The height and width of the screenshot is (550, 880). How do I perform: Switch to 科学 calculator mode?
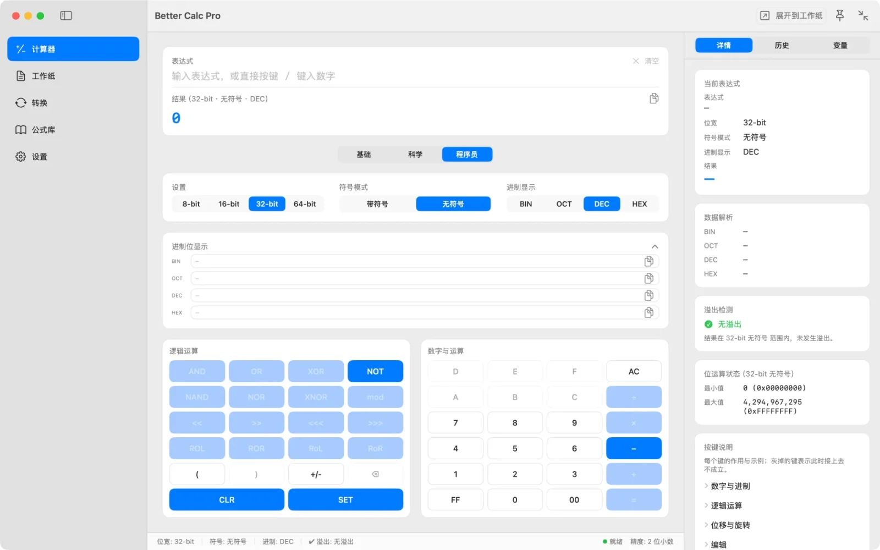point(415,155)
